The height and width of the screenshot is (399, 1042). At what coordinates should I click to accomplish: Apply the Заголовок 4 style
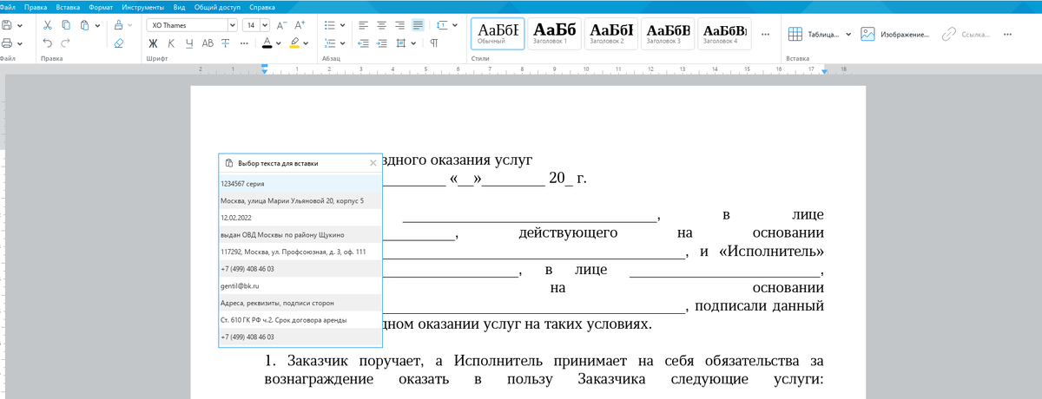coord(724,34)
